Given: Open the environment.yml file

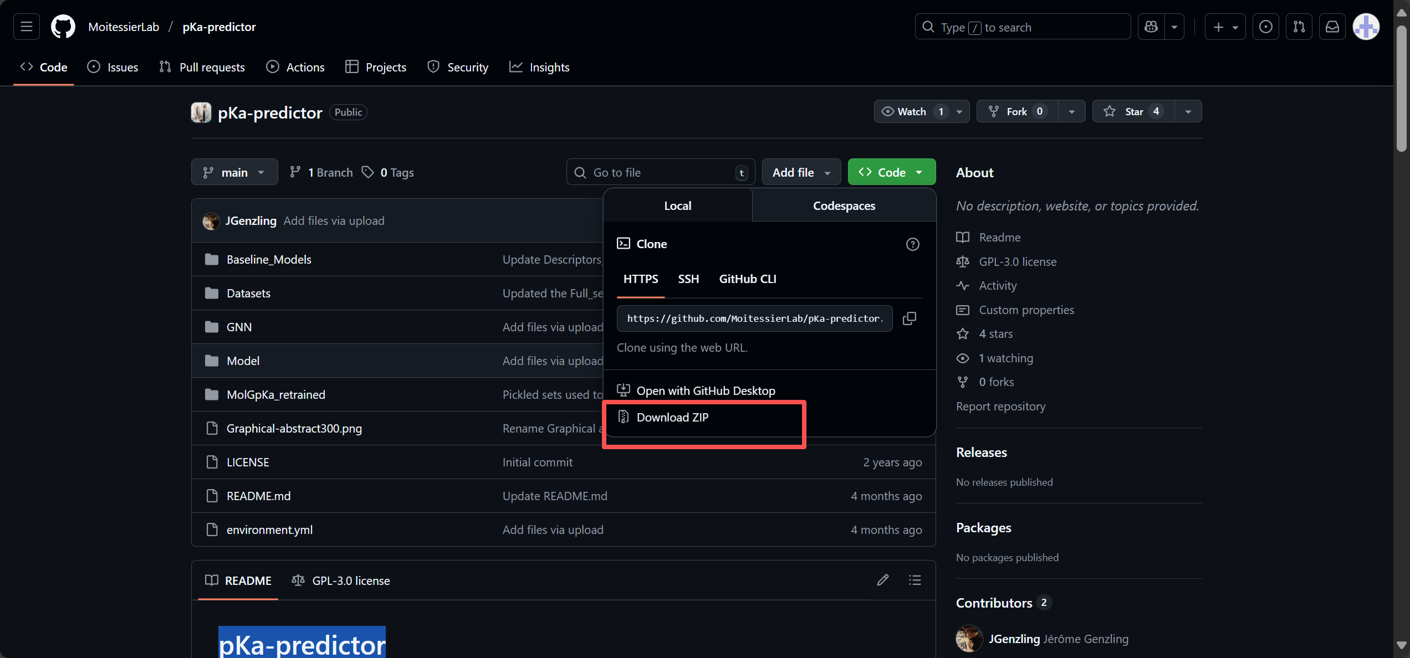Looking at the screenshot, I should tap(269, 530).
